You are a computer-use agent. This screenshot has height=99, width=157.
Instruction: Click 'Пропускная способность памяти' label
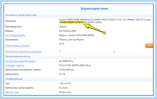(23, 70)
